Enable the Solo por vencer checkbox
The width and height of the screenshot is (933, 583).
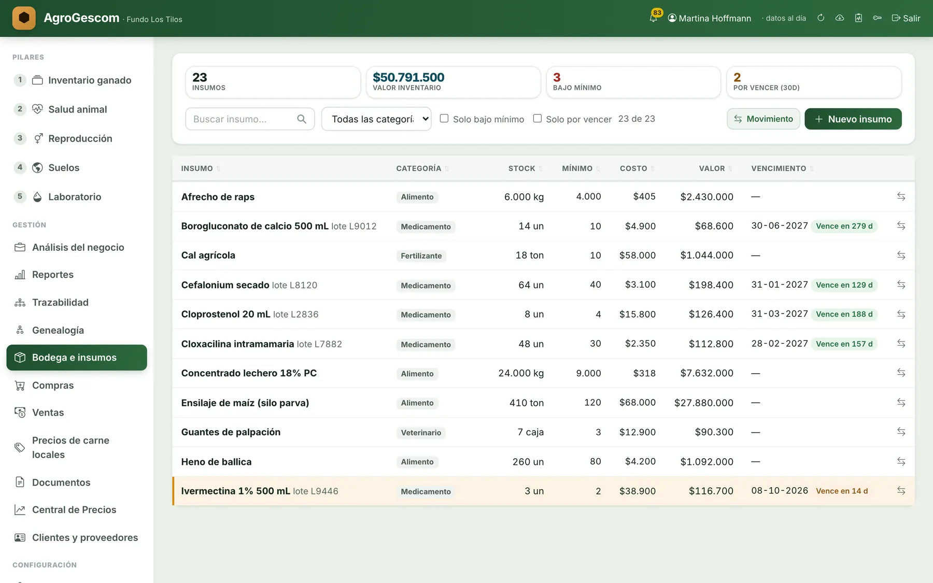538,118
